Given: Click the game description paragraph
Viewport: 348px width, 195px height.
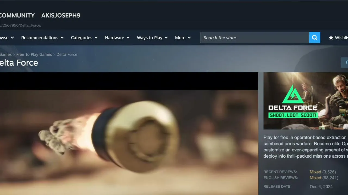Looking at the screenshot, I should pos(306,147).
